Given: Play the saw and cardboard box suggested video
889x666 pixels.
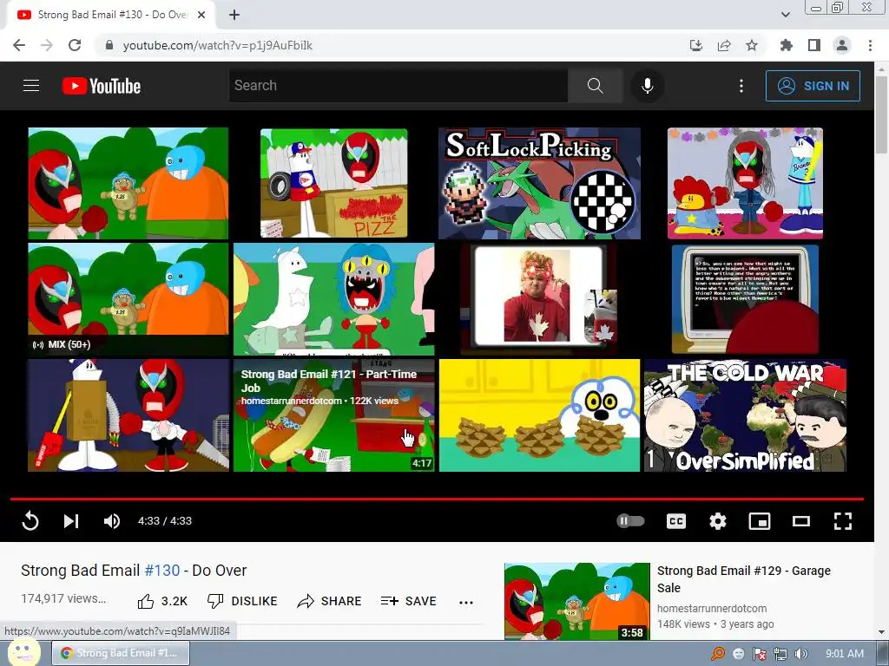Looking at the screenshot, I should click(x=128, y=415).
